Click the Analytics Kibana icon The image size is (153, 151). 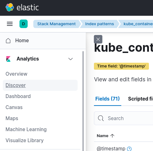pyautogui.click(x=8, y=59)
